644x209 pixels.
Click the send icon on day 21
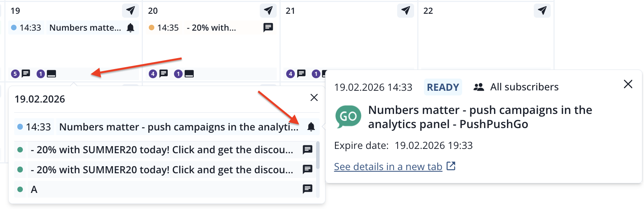tap(405, 11)
